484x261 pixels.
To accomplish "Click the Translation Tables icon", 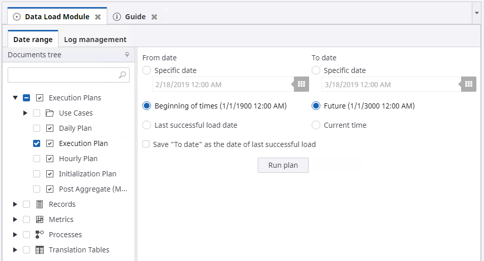I will tap(40, 250).
